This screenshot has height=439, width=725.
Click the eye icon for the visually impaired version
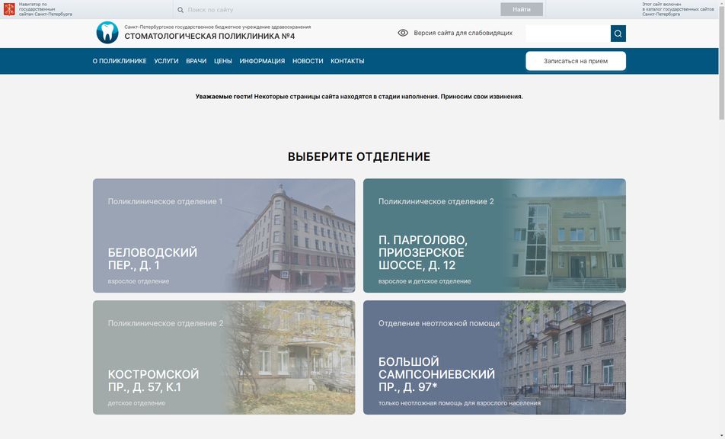(403, 33)
